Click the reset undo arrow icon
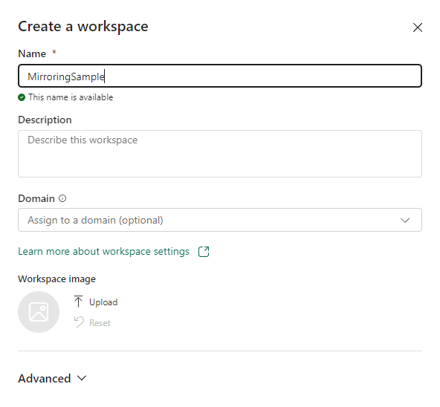 [x=79, y=322]
